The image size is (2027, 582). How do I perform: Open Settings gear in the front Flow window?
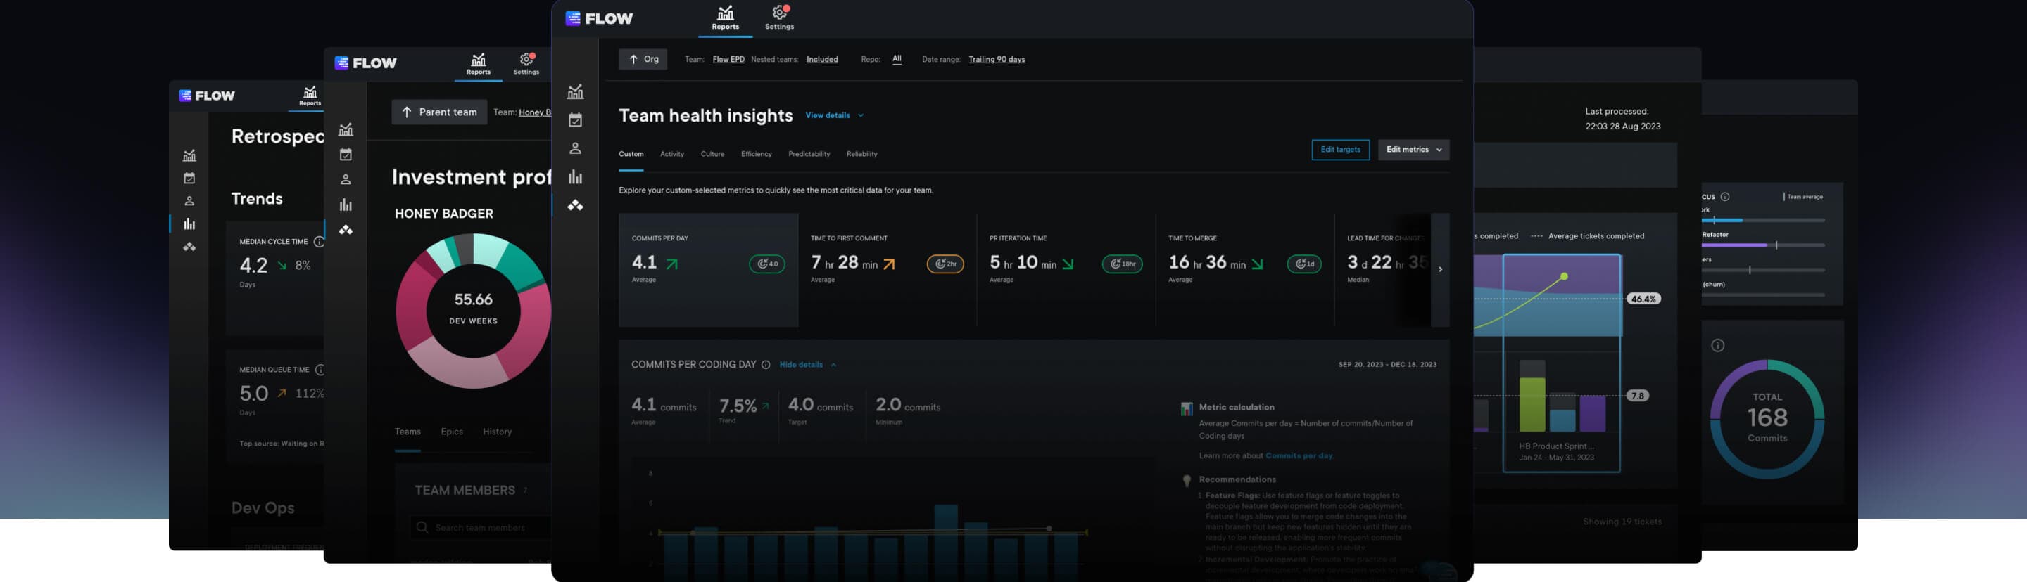pos(779,18)
